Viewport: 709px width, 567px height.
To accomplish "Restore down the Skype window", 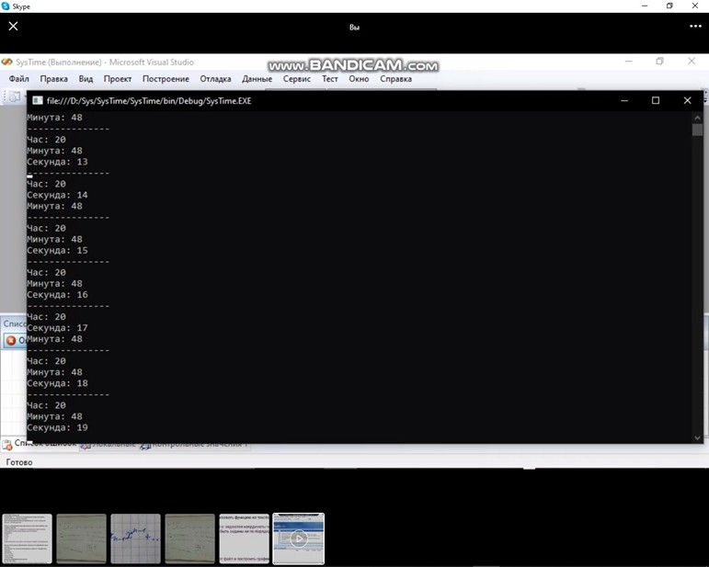I will (x=669, y=6).
